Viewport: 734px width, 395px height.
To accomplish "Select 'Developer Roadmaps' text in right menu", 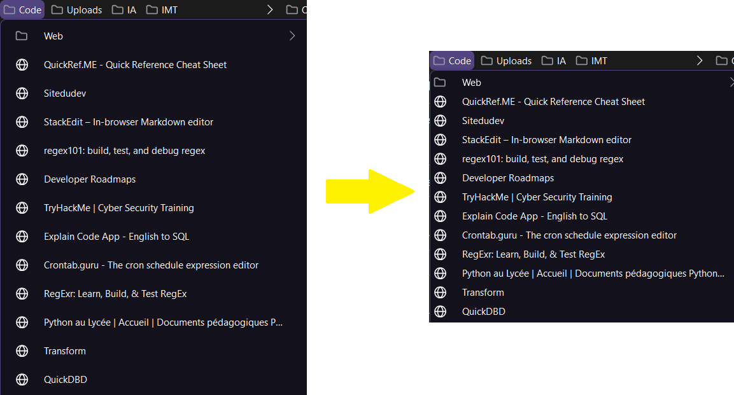I will coord(508,178).
